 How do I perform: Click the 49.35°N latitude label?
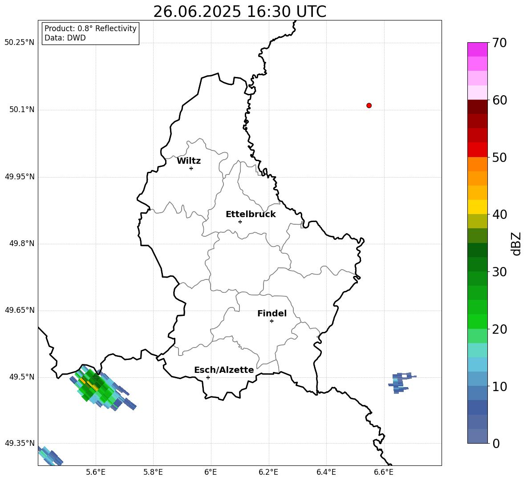(20, 443)
